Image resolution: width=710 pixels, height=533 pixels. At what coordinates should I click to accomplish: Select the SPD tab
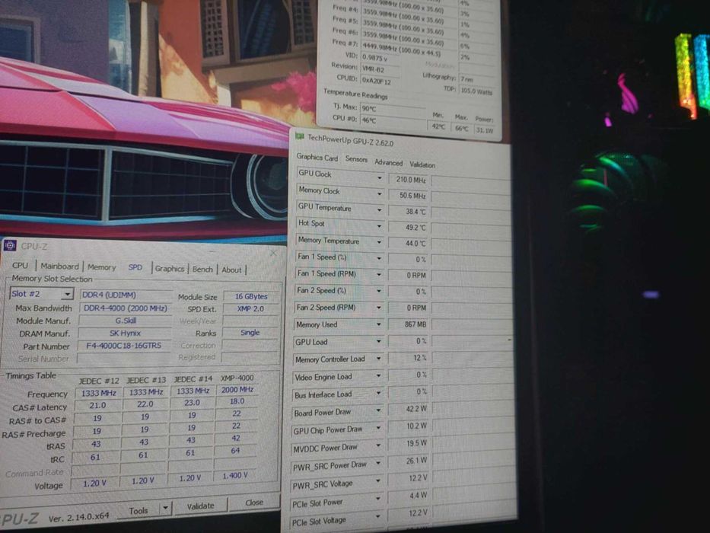135,267
